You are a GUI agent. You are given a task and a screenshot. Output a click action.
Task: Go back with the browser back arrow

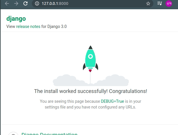(7, 3)
